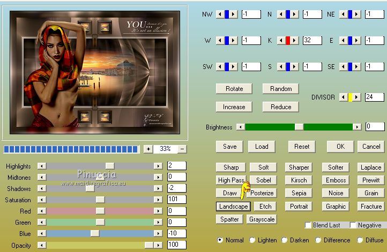
Task: Select the Lighten blend mode radio
Action: point(252,240)
